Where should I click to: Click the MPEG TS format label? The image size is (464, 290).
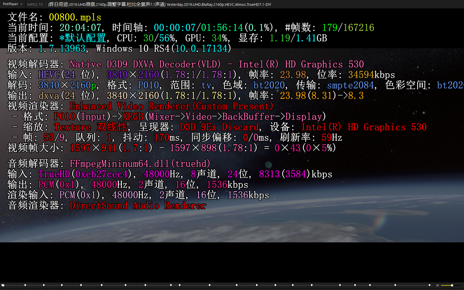[35, 4]
